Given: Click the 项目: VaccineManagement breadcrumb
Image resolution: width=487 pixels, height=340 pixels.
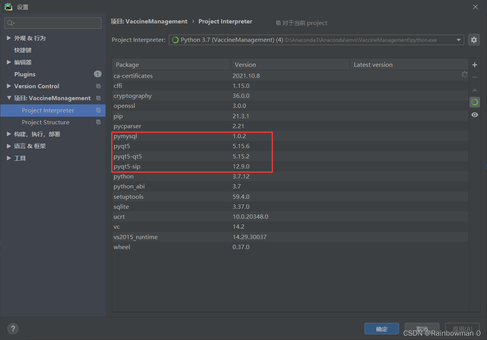Looking at the screenshot, I should point(149,21).
